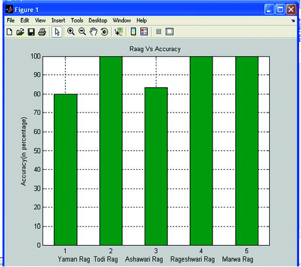Viewport: 301px width, 267px height.
Task: Close the Figure 1 window
Action: 291,10
